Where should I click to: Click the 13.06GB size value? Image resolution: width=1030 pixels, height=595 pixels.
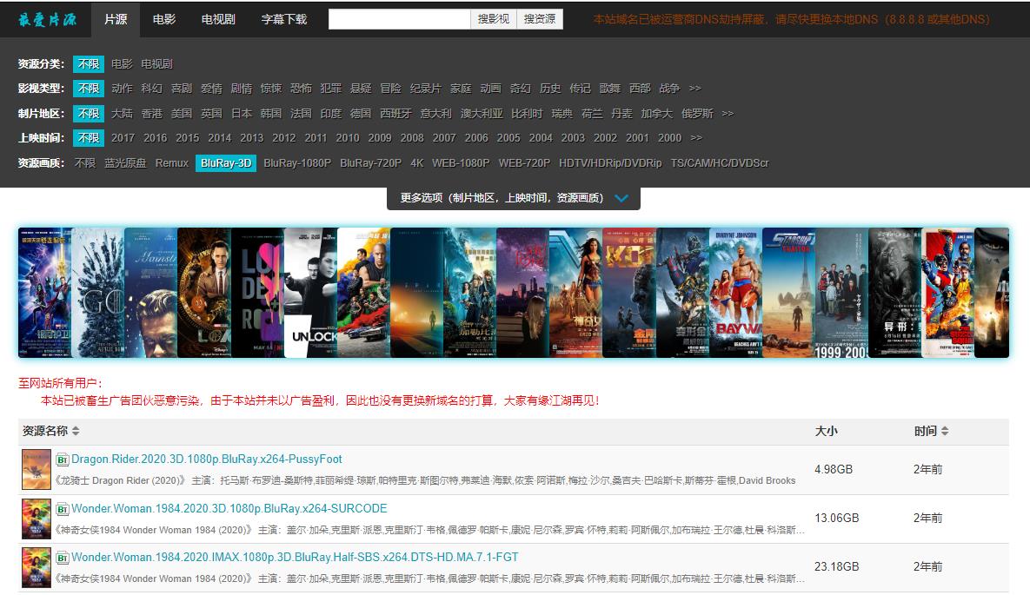click(x=837, y=518)
